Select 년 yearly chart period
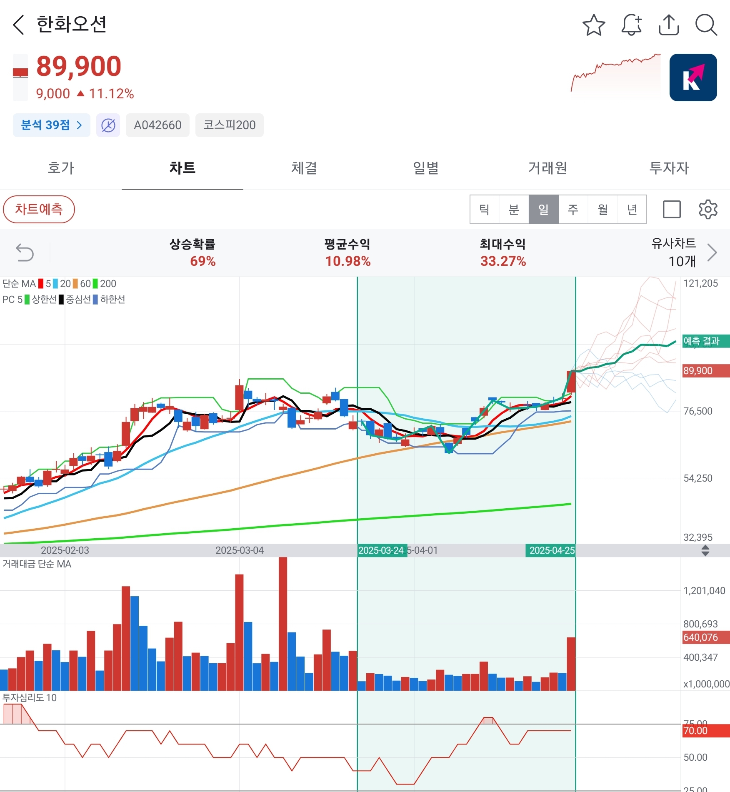730x792 pixels. coord(632,209)
